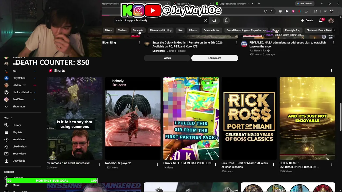Viewport: 342px width, 192px height.
Task: Open options menu for NASA moon base video
Action: coord(333,43)
